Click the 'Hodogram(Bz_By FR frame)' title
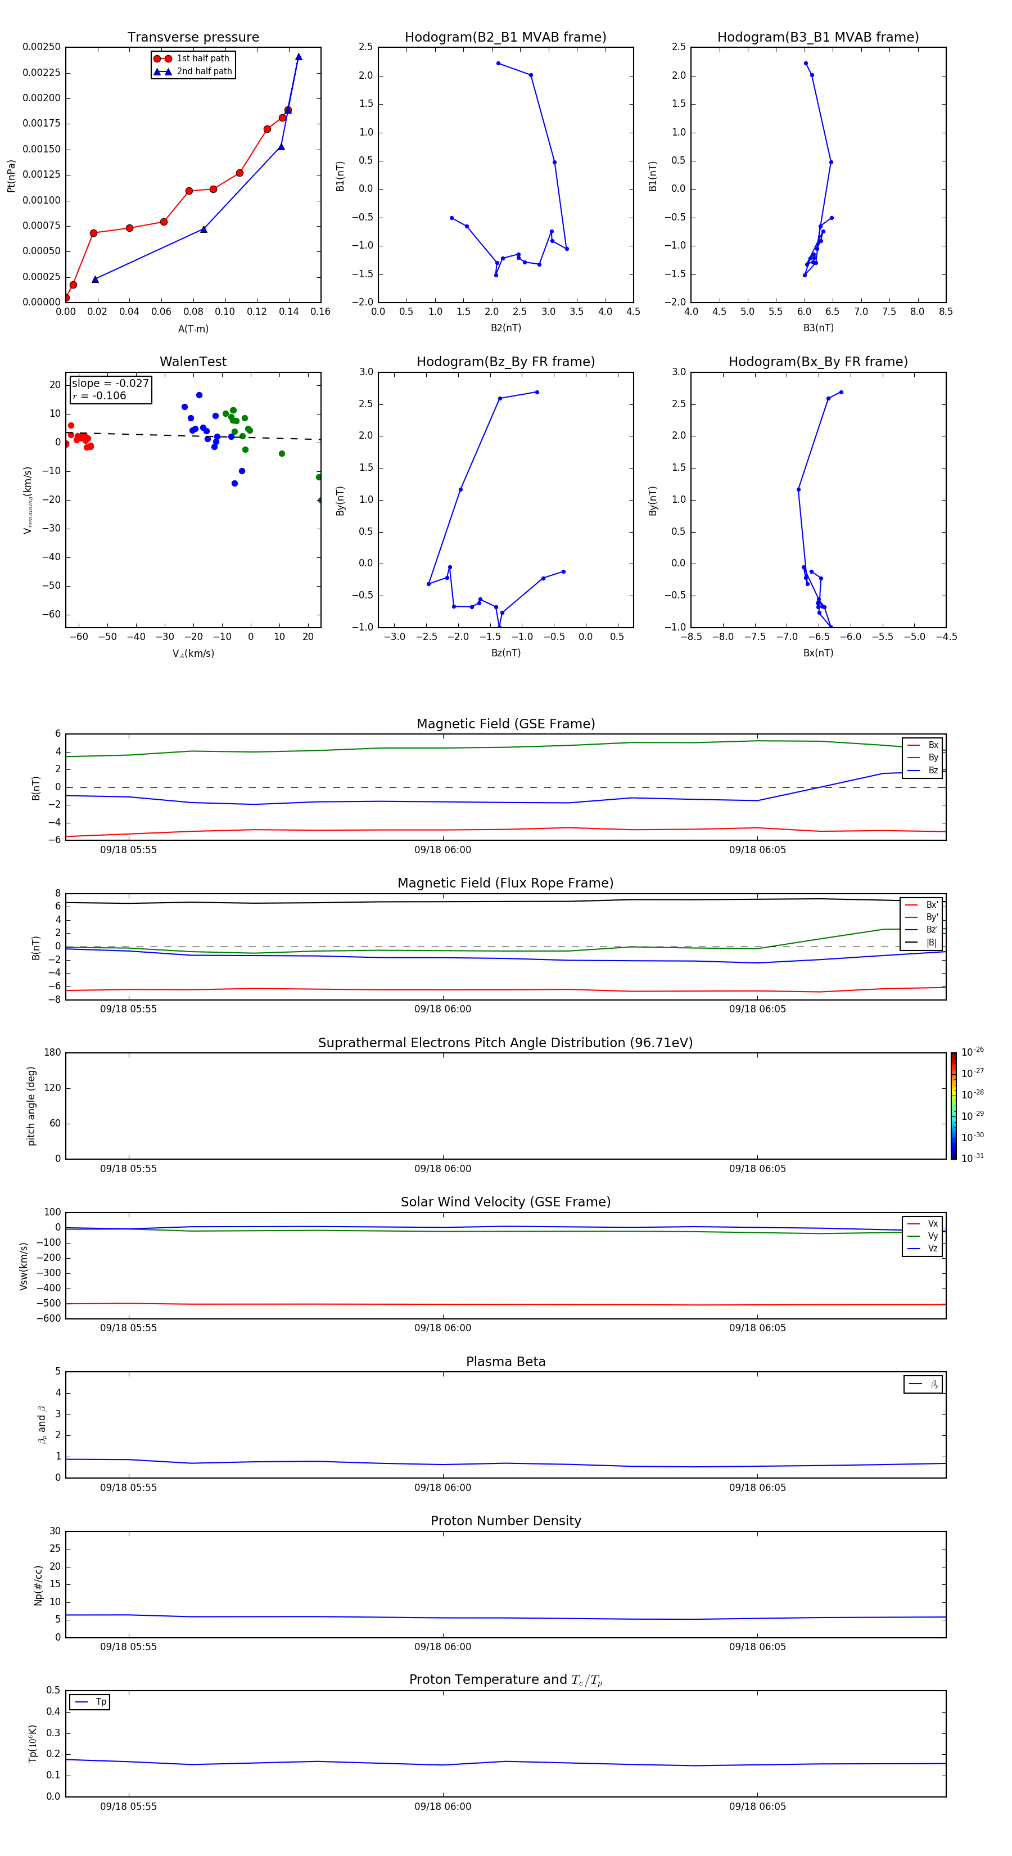 click(x=505, y=362)
